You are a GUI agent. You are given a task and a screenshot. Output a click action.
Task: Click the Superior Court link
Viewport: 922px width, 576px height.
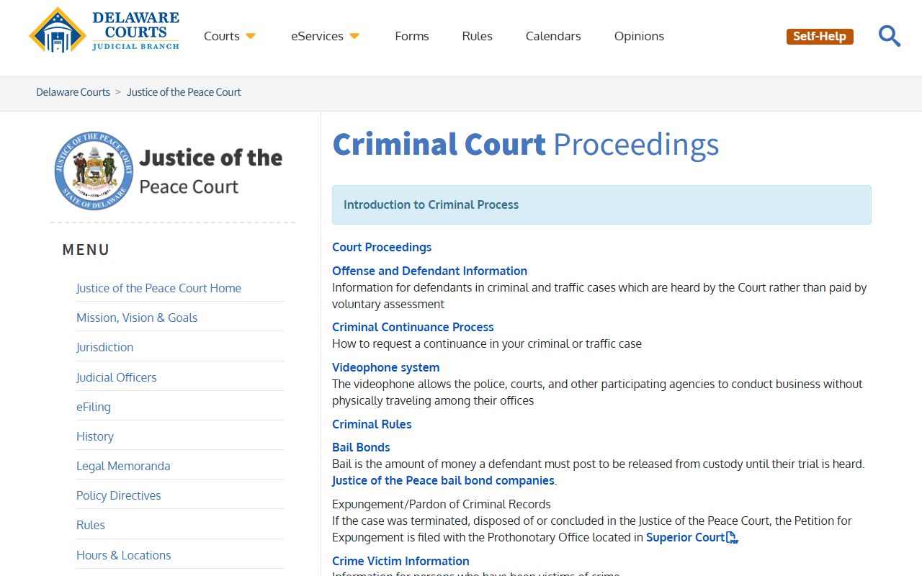pos(685,537)
